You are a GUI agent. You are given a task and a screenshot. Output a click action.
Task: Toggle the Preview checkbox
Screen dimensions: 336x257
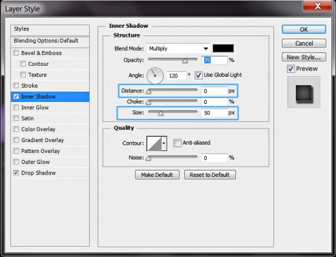pos(291,69)
